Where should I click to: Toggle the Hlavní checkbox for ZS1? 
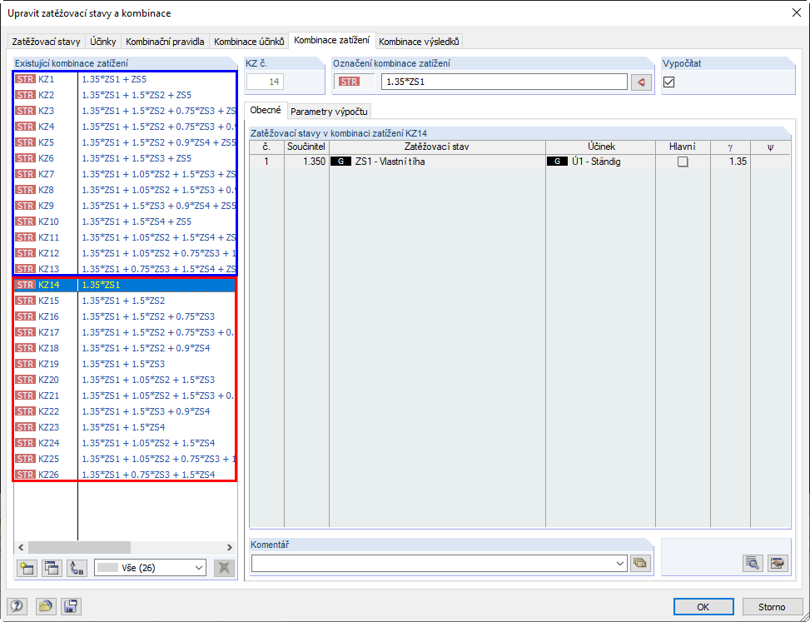click(683, 162)
